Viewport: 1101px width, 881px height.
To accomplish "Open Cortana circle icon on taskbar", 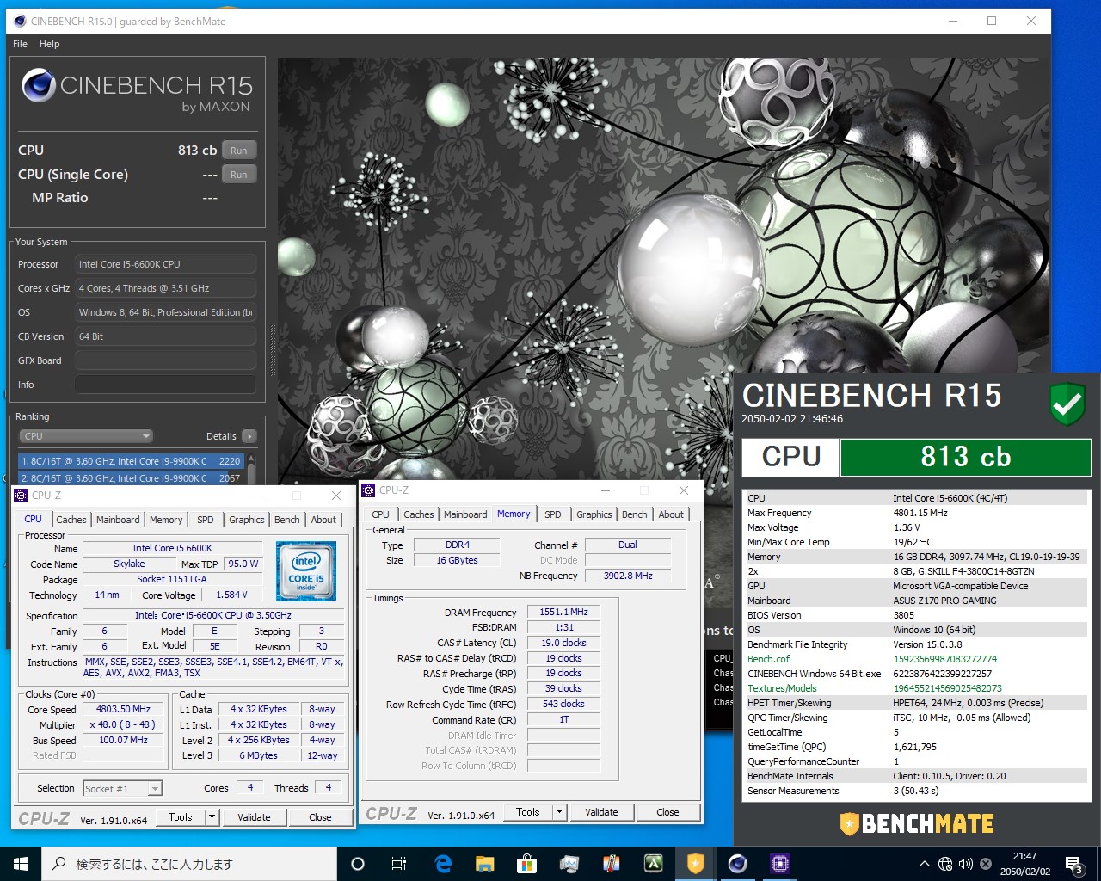I will pyautogui.click(x=358, y=864).
